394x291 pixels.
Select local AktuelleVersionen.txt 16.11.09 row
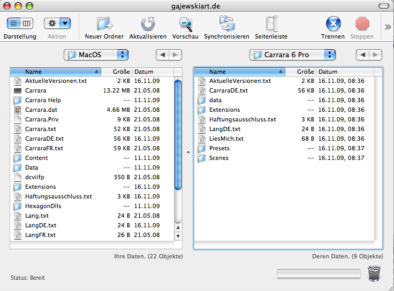[92, 81]
